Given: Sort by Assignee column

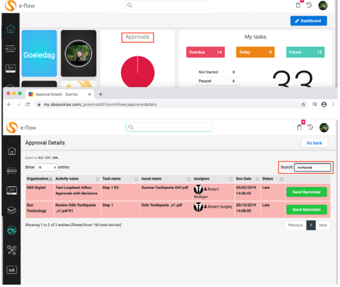Looking at the screenshot, I should [213, 179].
